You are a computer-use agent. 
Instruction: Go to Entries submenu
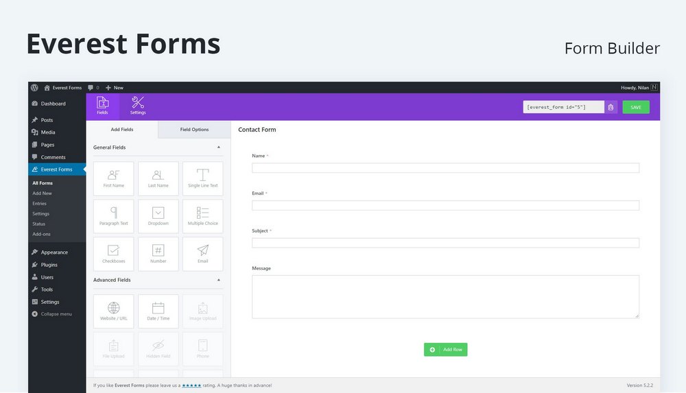pyautogui.click(x=39, y=204)
